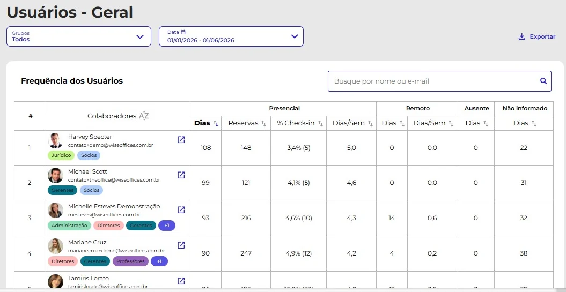The width and height of the screenshot is (566, 292).
Task: Open Harvey Specter's profile link icon
Action: point(181,140)
